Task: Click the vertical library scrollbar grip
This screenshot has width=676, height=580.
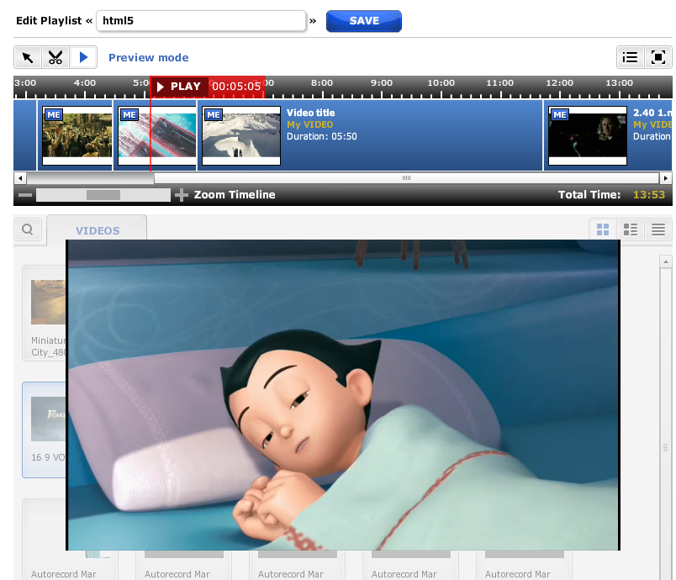Action: [666, 448]
